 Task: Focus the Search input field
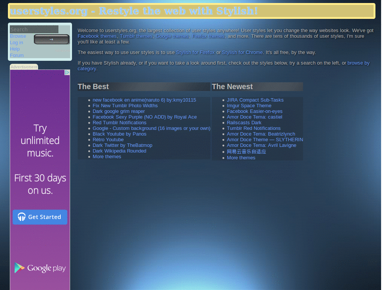(34, 29)
